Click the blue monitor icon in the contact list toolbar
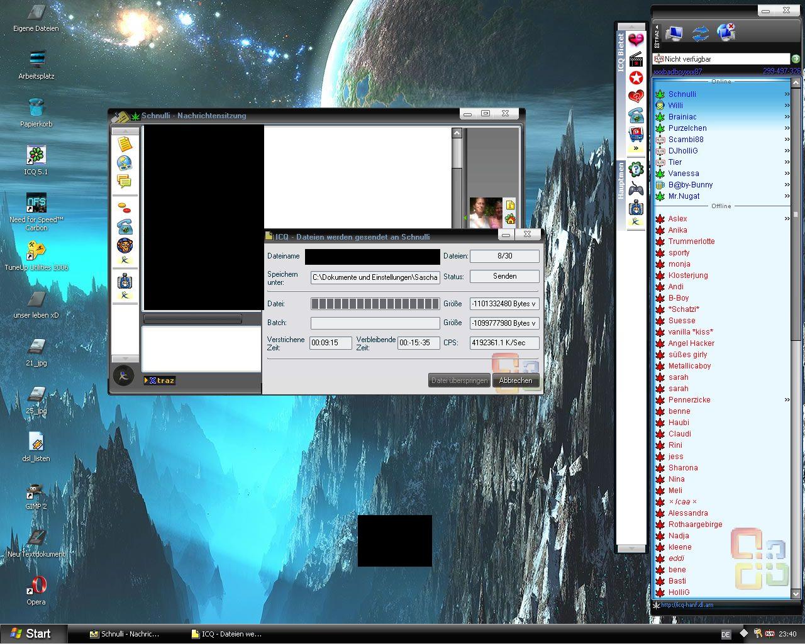 [x=674, y=33]
